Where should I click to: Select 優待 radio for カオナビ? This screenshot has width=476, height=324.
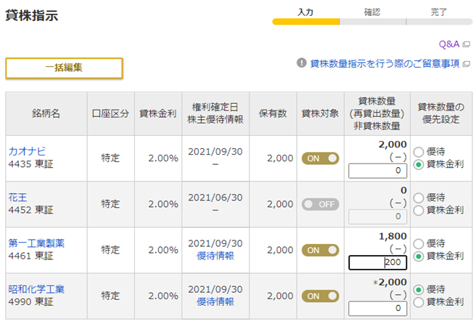pyautogui.click(x=418, y=152)
